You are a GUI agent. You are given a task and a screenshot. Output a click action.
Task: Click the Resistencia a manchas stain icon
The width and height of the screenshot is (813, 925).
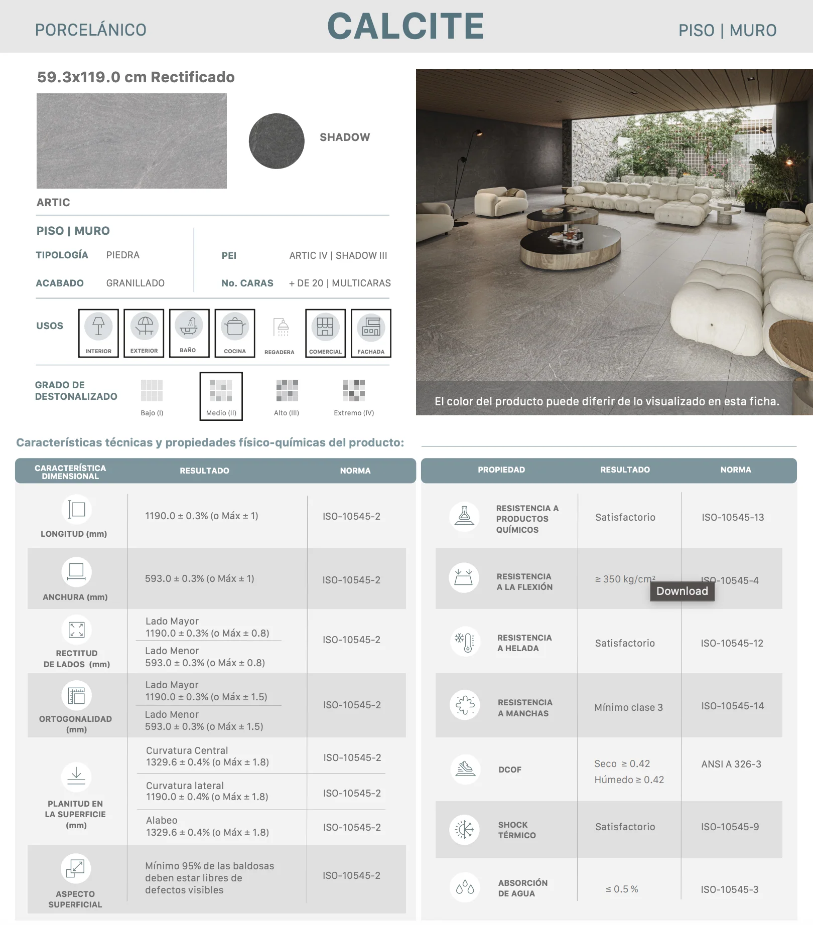[465, 705]
